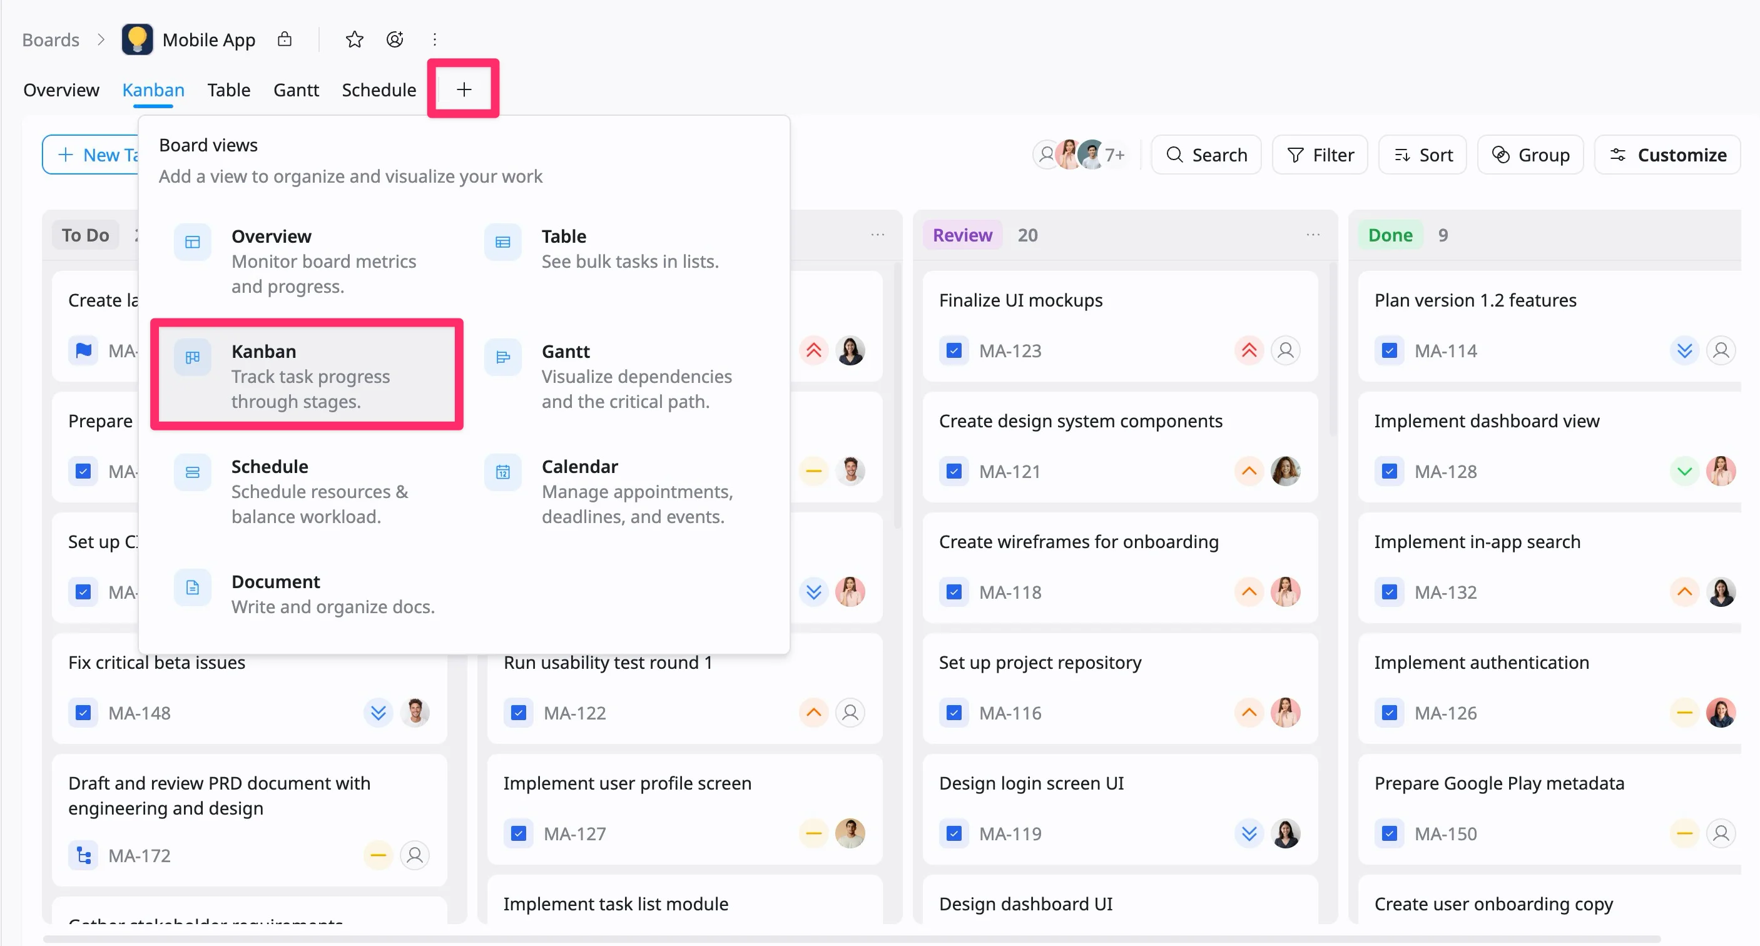Switch to the Overview tab
The height and width of the screenshot is (946, 1760).
tap(61, 89)
